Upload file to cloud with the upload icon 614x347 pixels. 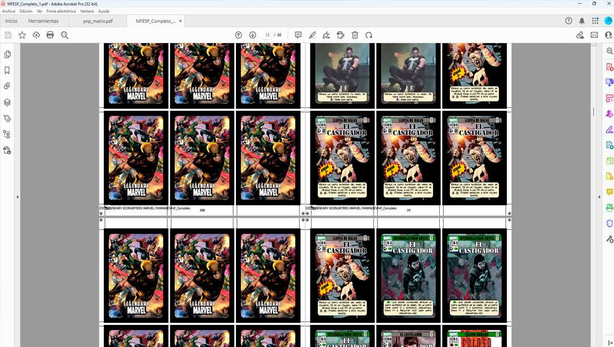pos(36,35)
